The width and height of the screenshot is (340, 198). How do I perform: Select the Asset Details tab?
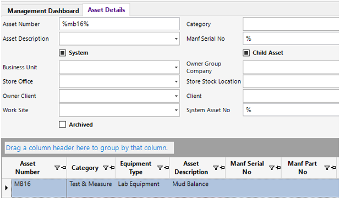click(x=107, y=10)
